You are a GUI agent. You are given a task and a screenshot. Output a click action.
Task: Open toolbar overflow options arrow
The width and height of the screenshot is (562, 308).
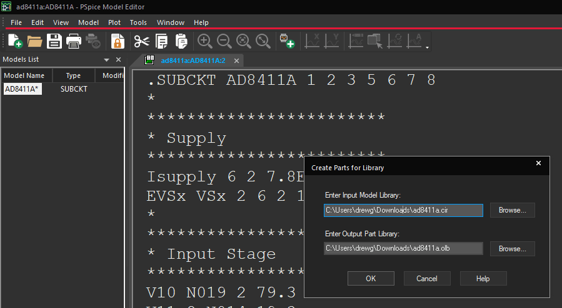[x=427, y=47]
